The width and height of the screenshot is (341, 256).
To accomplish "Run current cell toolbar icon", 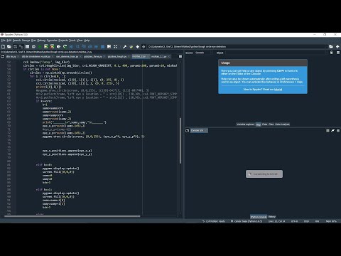I will 46,47.
